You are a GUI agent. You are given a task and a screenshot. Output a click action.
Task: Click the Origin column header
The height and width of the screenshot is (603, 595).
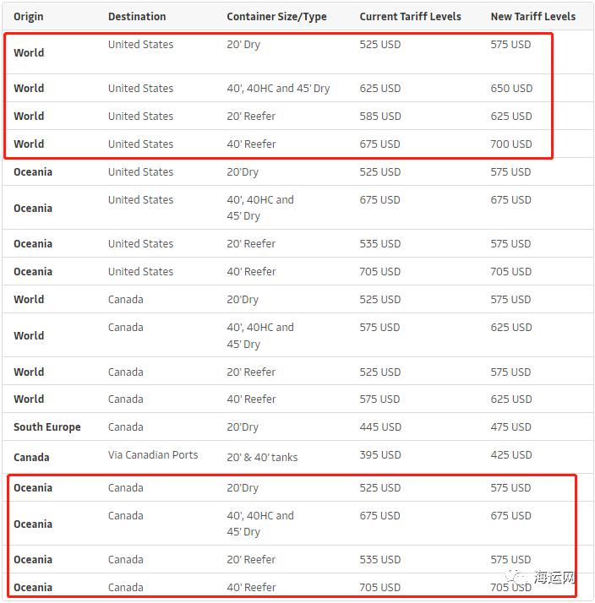[x=29, y=16]
